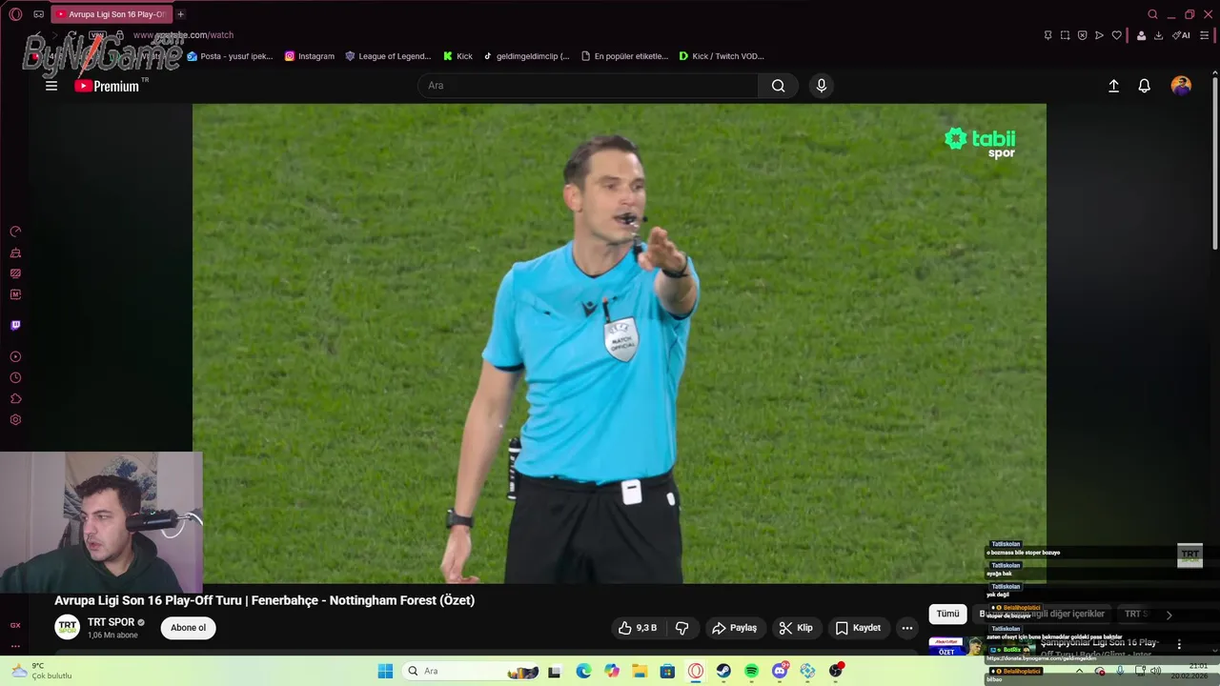
Task: Open more actions three-dot menu
Action: pos(907,628)
